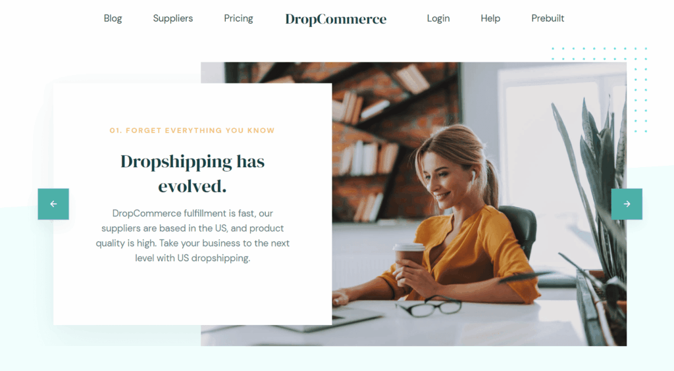The image size is (674, 371).
Task: Click the DropCommerce fulfillment description paragraph
Action: [x=193, y=235]
